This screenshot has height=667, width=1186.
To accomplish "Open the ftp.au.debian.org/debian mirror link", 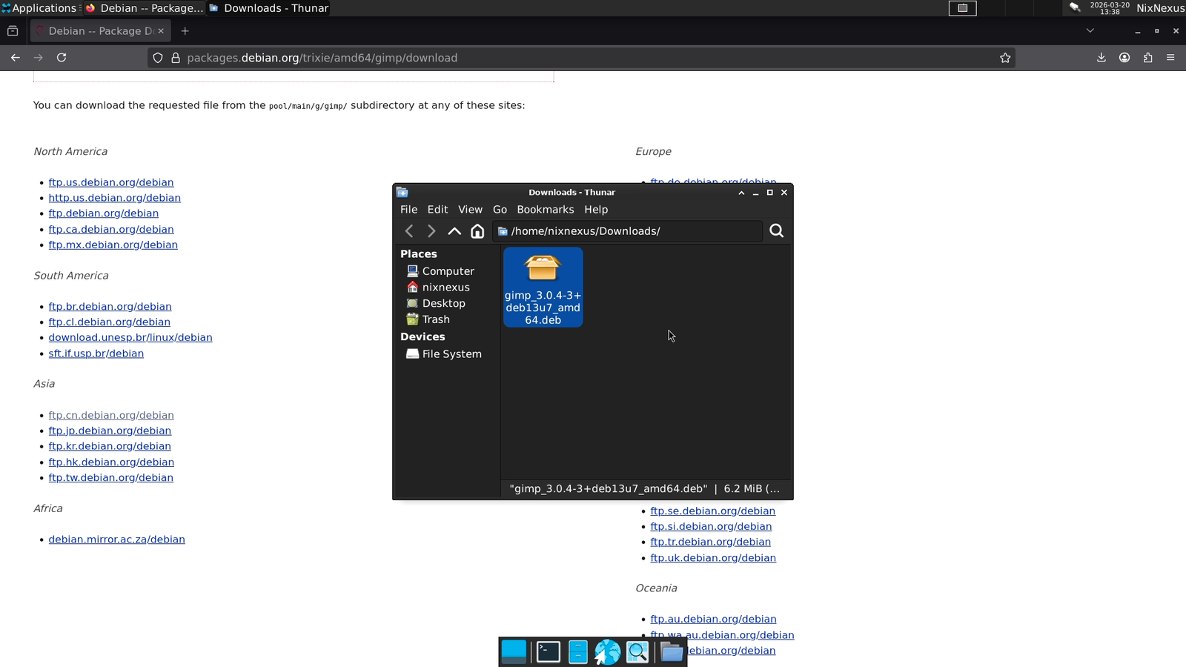I will (713, 619).
